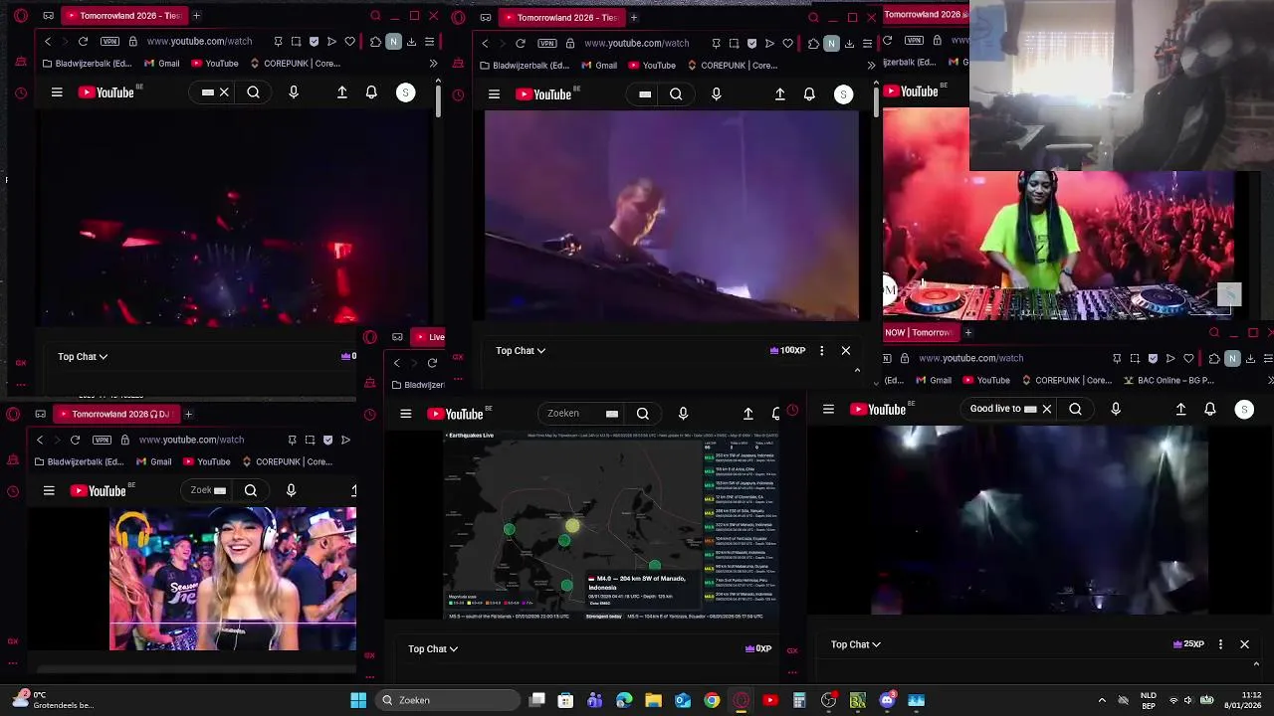Toggle pin tab icon in bottom-right Opera toolbar

tap(1117, 358)
